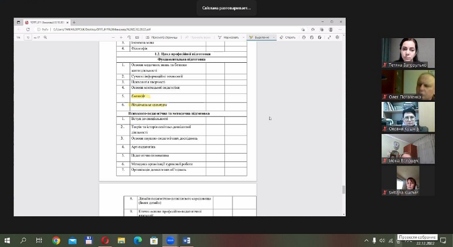This screenshot has height=247, width=453.
Task: Select Тетяна Загорулько's video thumbnail
Action: [x=408, y=53]
